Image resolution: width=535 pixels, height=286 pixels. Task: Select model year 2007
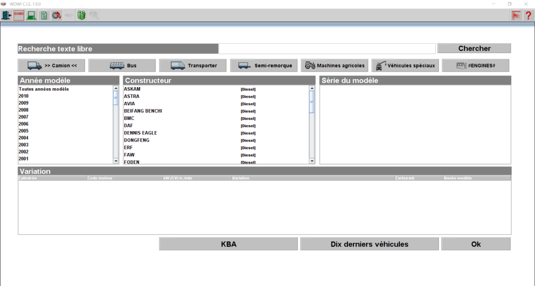(x=65, y=117)
